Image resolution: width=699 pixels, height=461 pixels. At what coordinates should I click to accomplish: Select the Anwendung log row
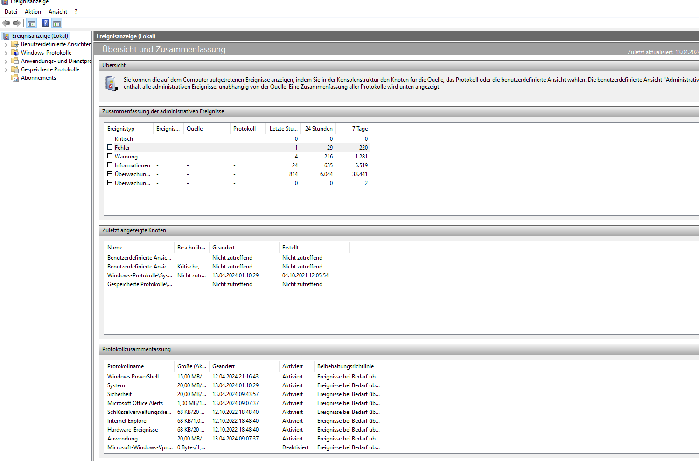[x=244, y=439]
